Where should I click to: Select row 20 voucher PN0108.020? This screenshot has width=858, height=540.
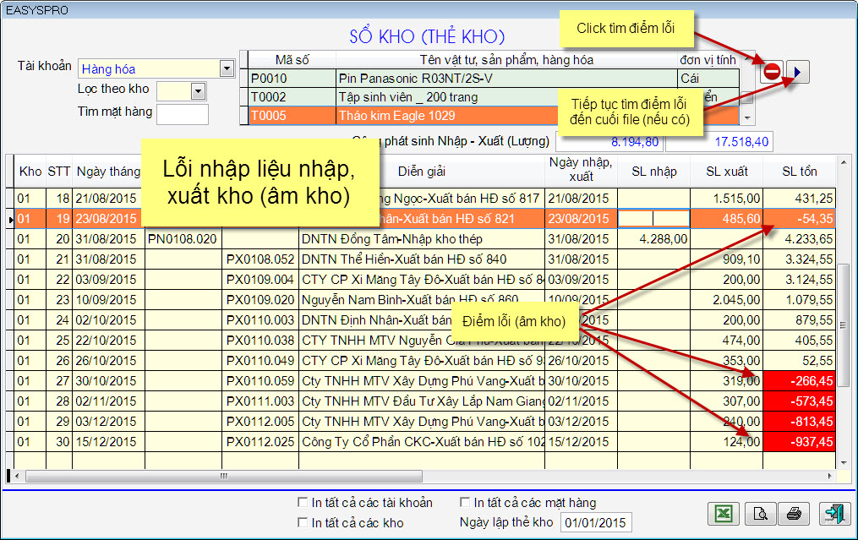click(183, 239)
